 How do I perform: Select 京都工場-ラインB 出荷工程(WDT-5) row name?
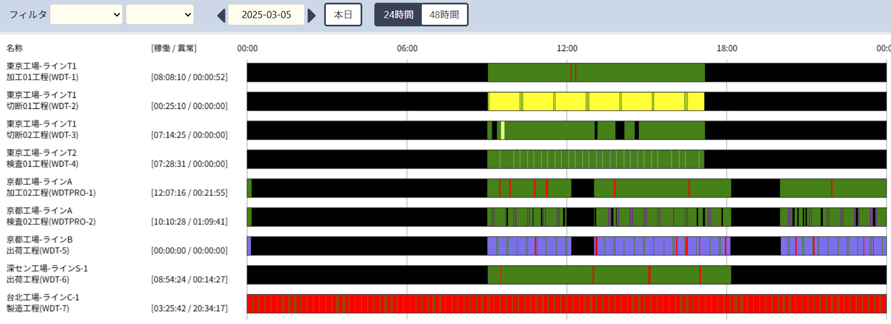[x=39, y=245]
